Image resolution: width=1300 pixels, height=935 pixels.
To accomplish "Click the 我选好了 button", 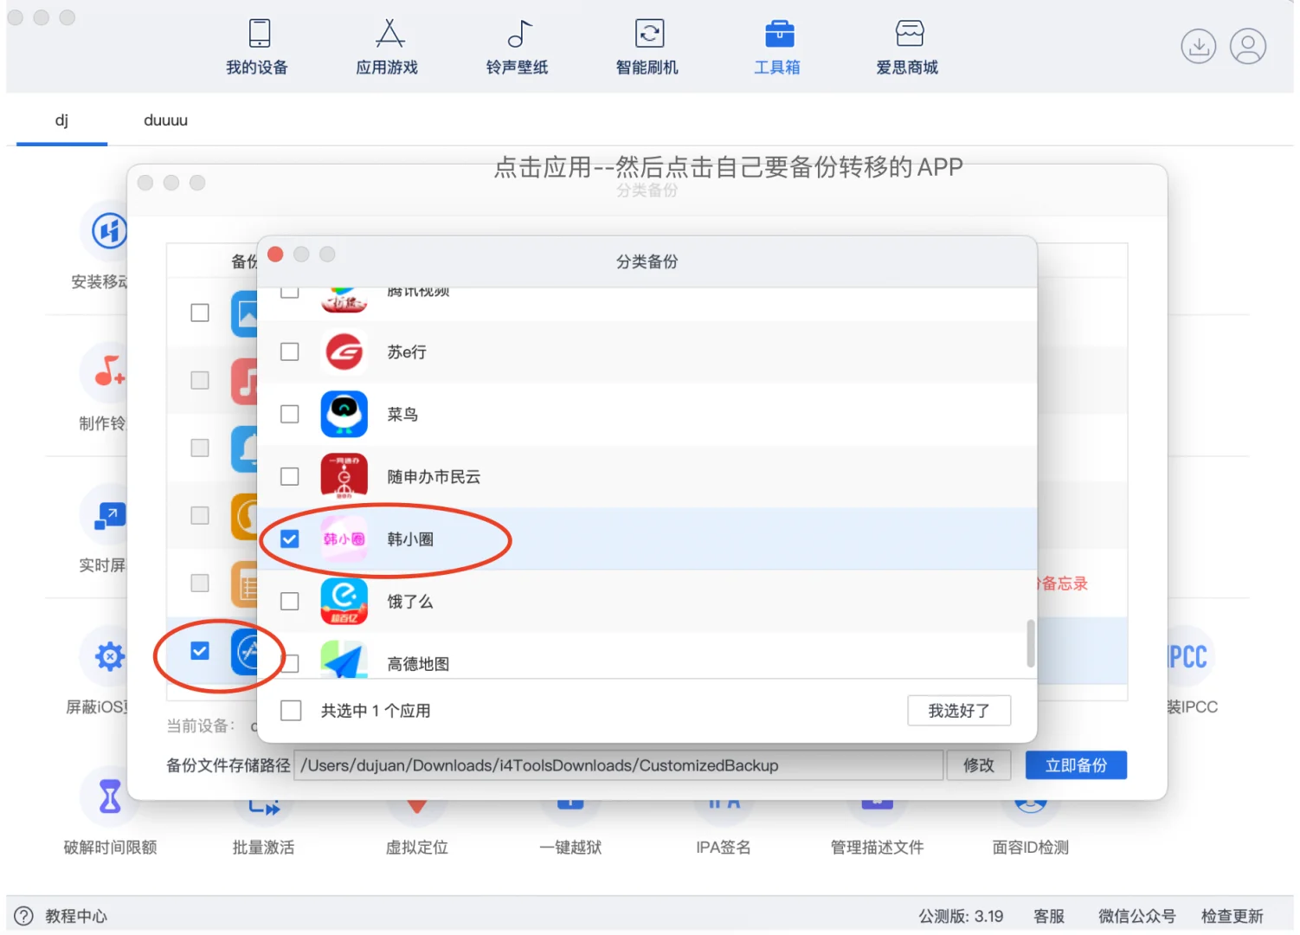I will (959, 710).
